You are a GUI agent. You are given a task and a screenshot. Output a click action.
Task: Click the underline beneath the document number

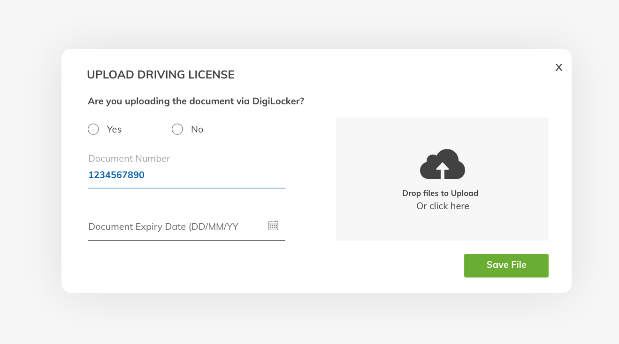[x=186, y=188]
